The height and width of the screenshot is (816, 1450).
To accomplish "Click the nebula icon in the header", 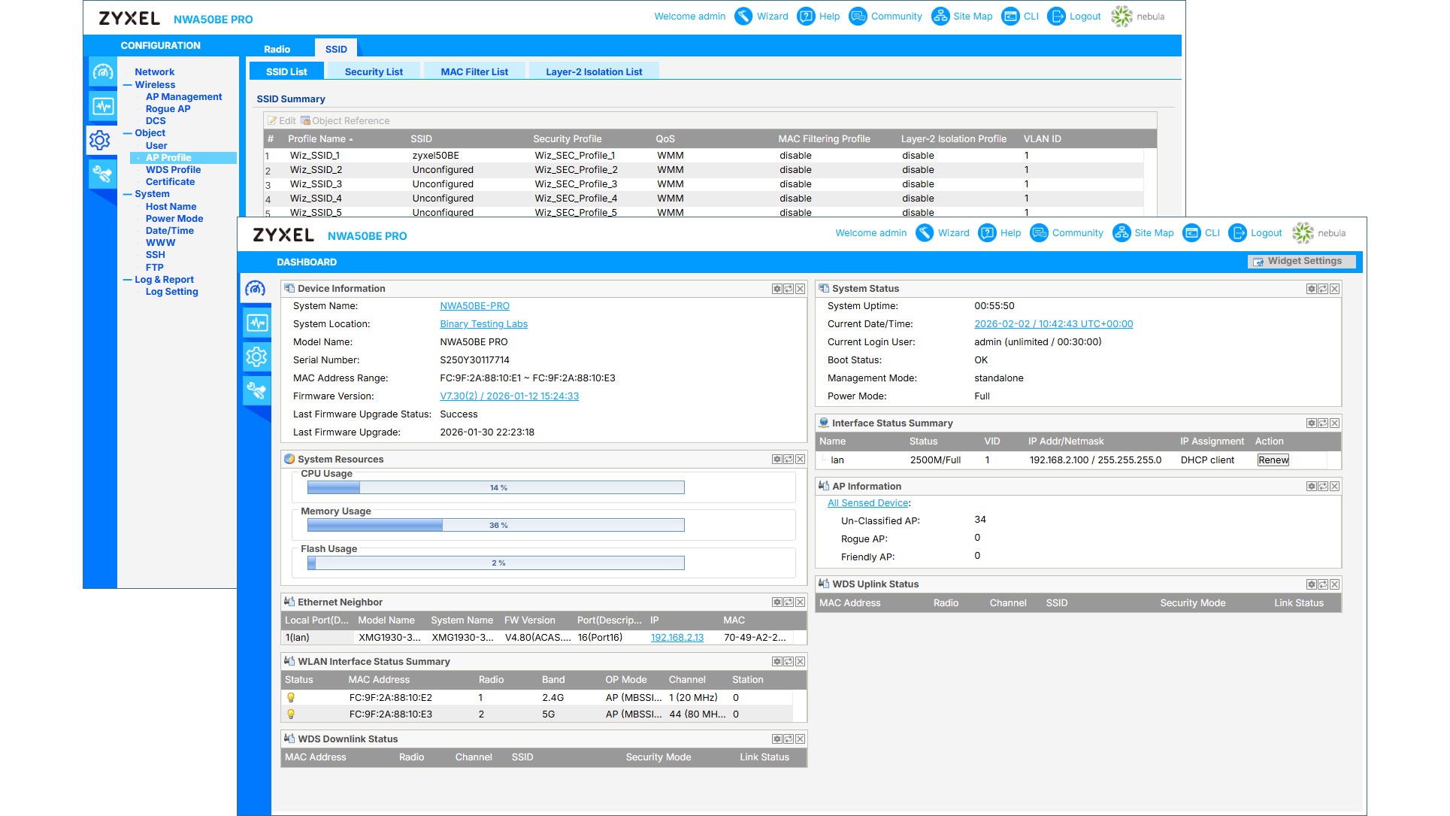I will coord(1303,233).
